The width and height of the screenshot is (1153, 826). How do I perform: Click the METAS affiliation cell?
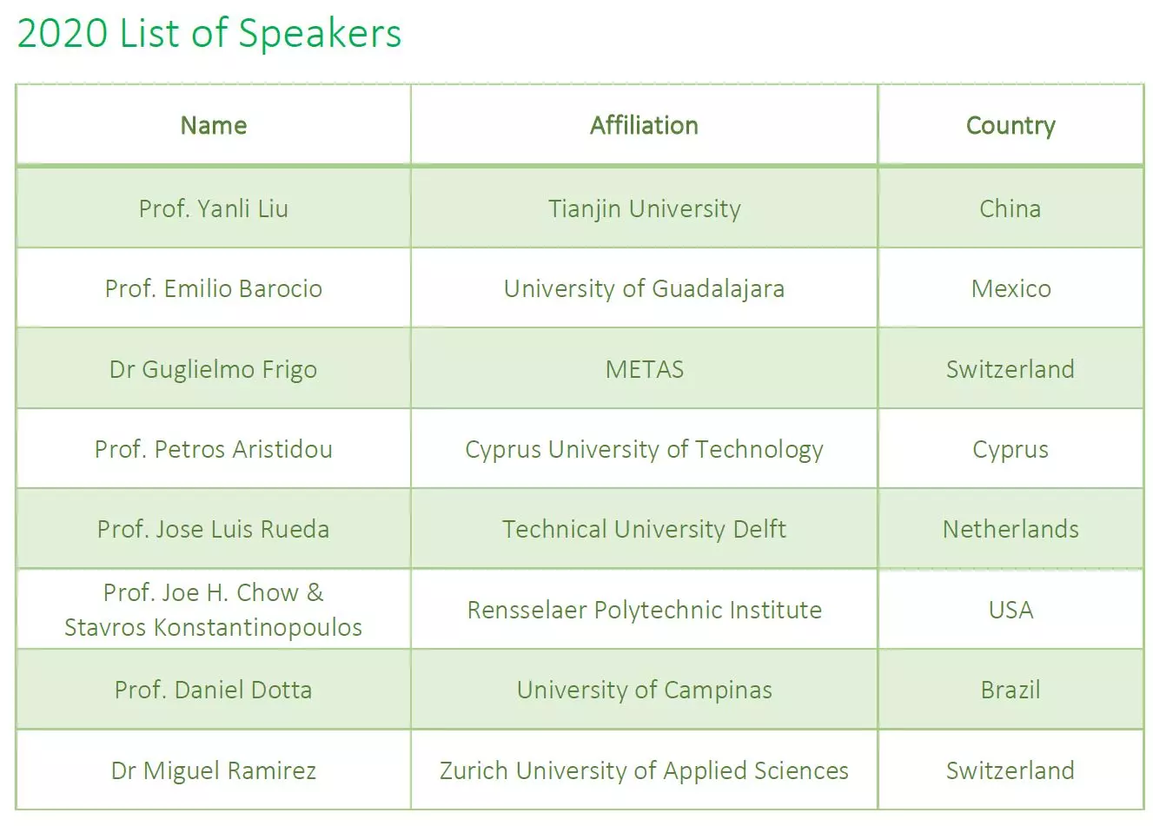click(645, 369)
